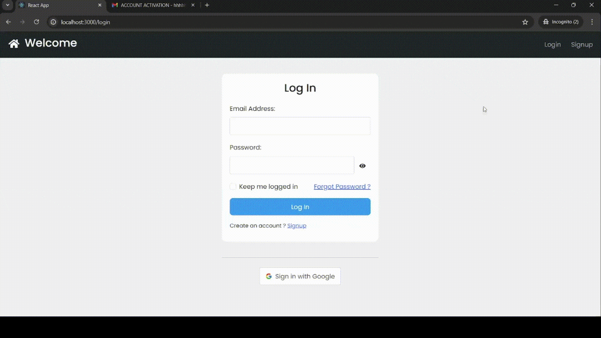Click the home icon beside Welcome
Image resolution: width=601 pixels, height=338 pixels.
click(x=14, y=44)
